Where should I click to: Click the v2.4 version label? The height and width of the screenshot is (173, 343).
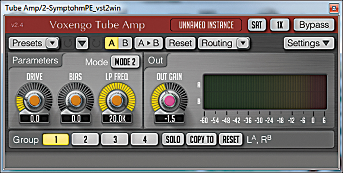[x=17, y=25]
